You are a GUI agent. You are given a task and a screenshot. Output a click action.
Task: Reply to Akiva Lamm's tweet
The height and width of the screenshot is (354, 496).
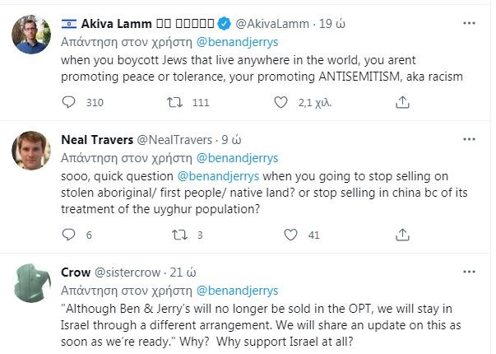point(69,102)
